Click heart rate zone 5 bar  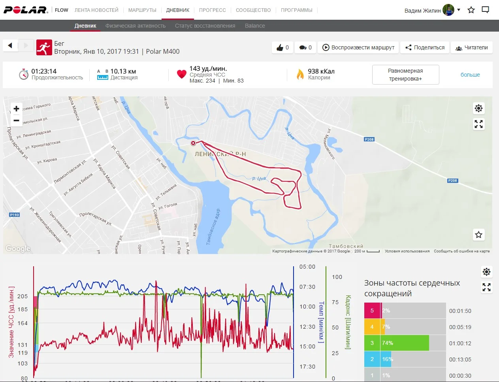(x=405, y=310)
